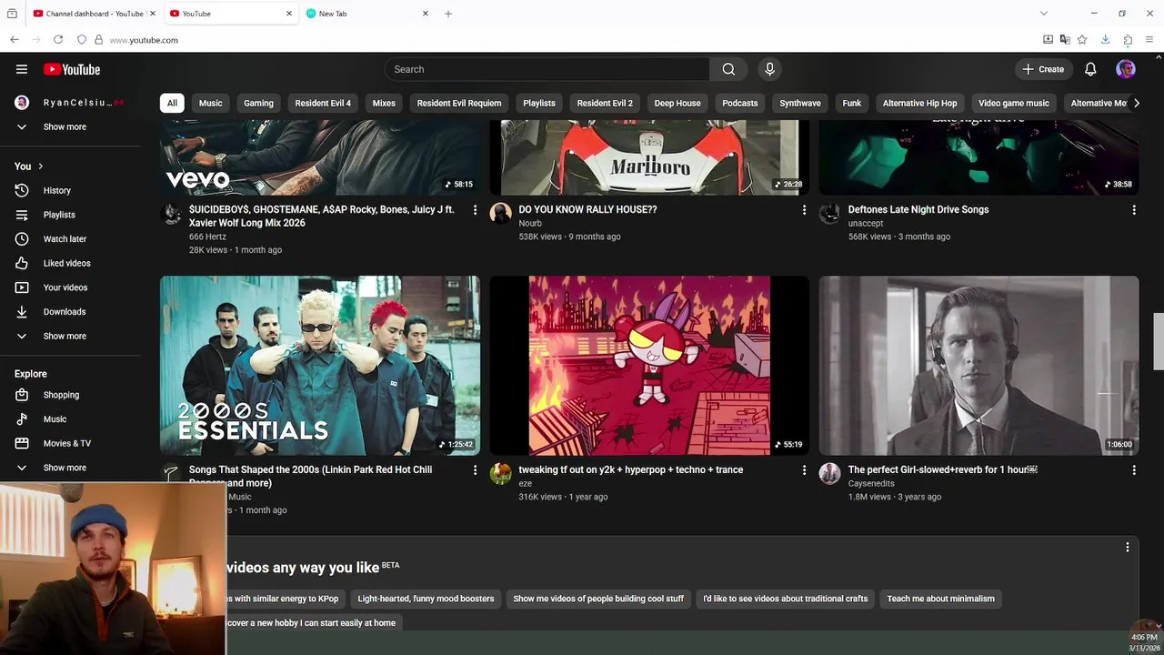Open The perfect Girl thumbnail
This screenshot has height=655, width=1164.
[978, 366]
